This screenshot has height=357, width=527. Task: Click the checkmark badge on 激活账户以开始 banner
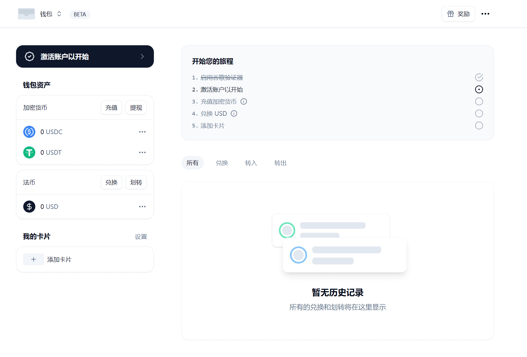[x=29, y=56]
